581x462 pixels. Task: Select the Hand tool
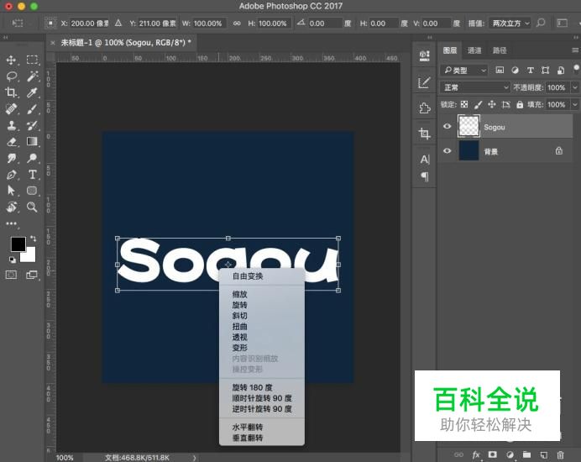[11, 207]
